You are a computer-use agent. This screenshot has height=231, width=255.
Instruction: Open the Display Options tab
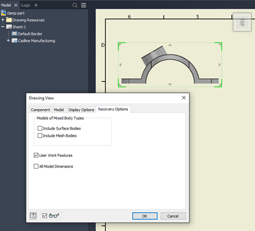click(x=81, y=110)
